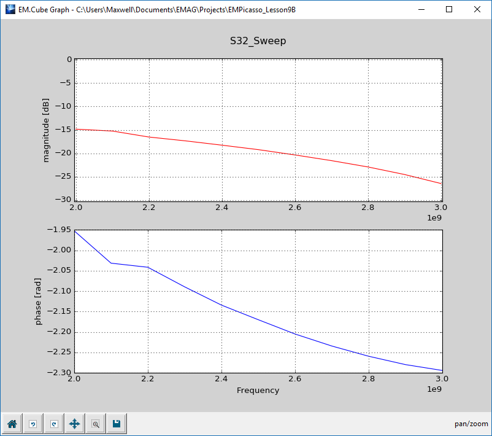Close the EM.Cube Graph window
Viewport: 492px width, 436px height.
pyautogui.click(x=477, y=9)
